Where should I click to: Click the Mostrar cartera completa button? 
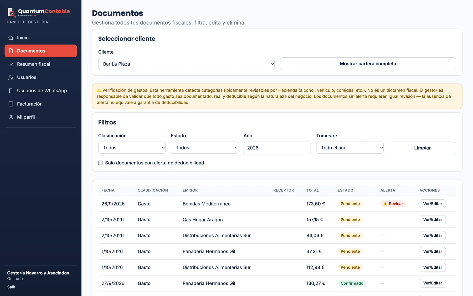pyautogui.click(x=368, y=64)
